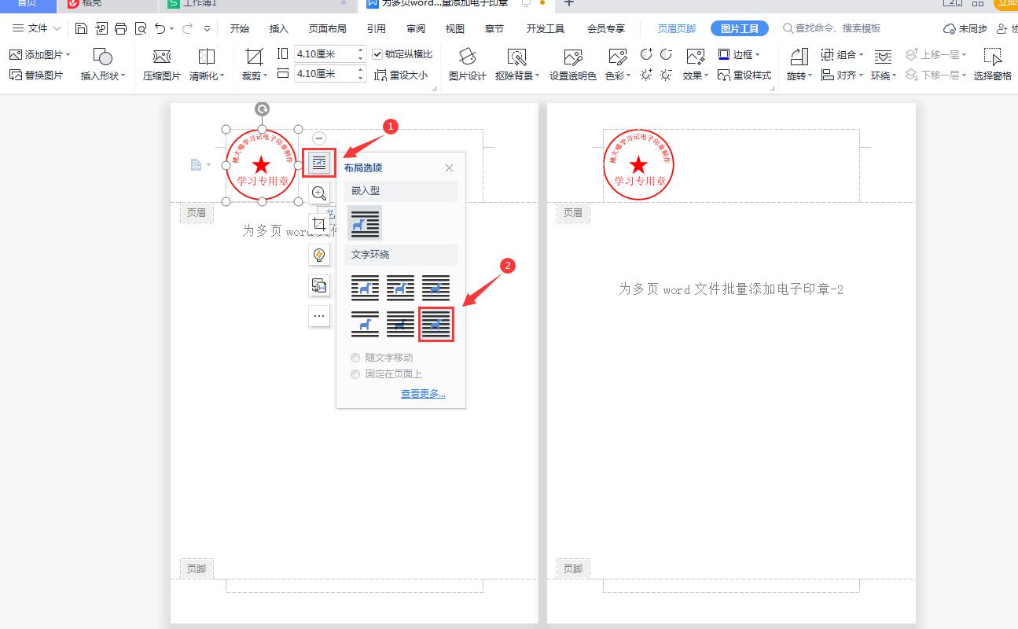Select the behind text wrap layout option
Viewport: 1018px width, 629px height.
400,324
